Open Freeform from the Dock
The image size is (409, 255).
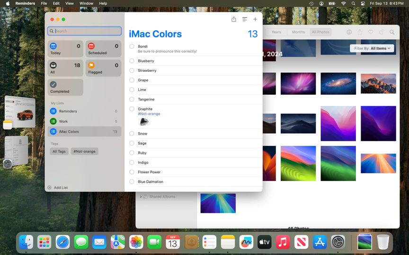point(246,242)
